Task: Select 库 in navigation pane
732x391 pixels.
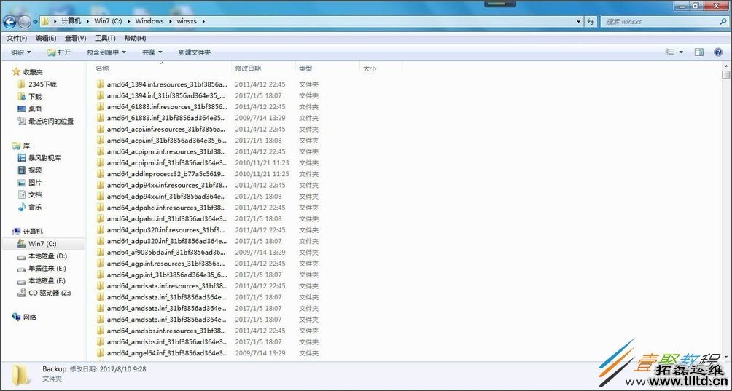Action: point(26,146)
